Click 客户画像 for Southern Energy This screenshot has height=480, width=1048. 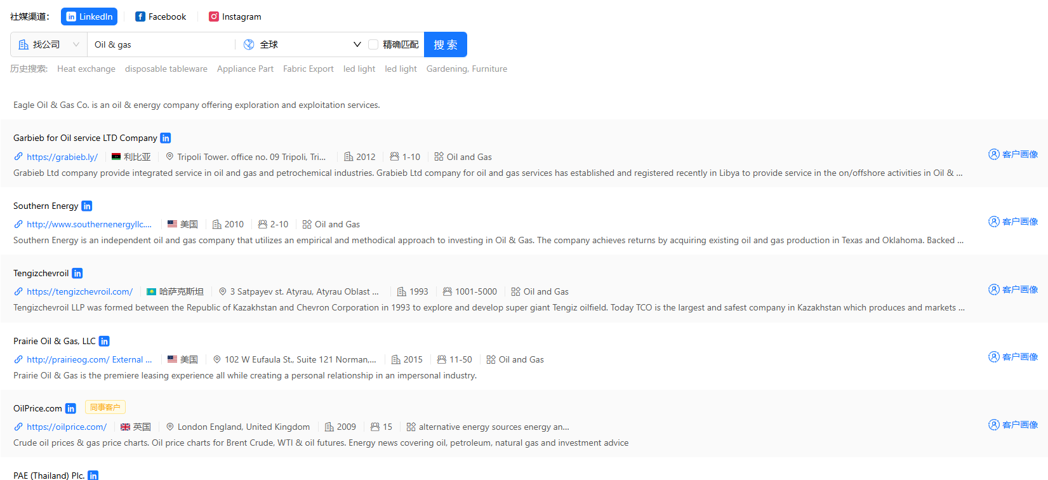(1013, 222)
